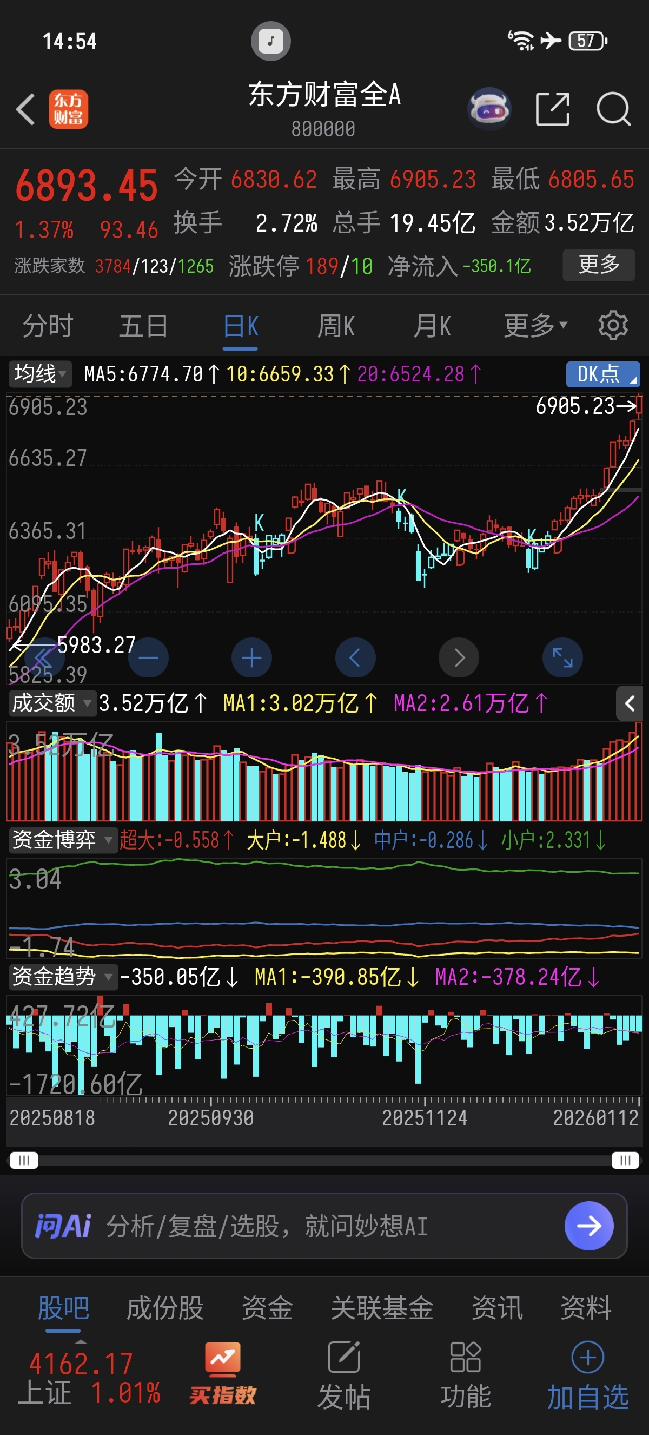Move chart right with arrow button
Image resolution: width=649 pixels, height=1435 pixels.
pos(459,657)
